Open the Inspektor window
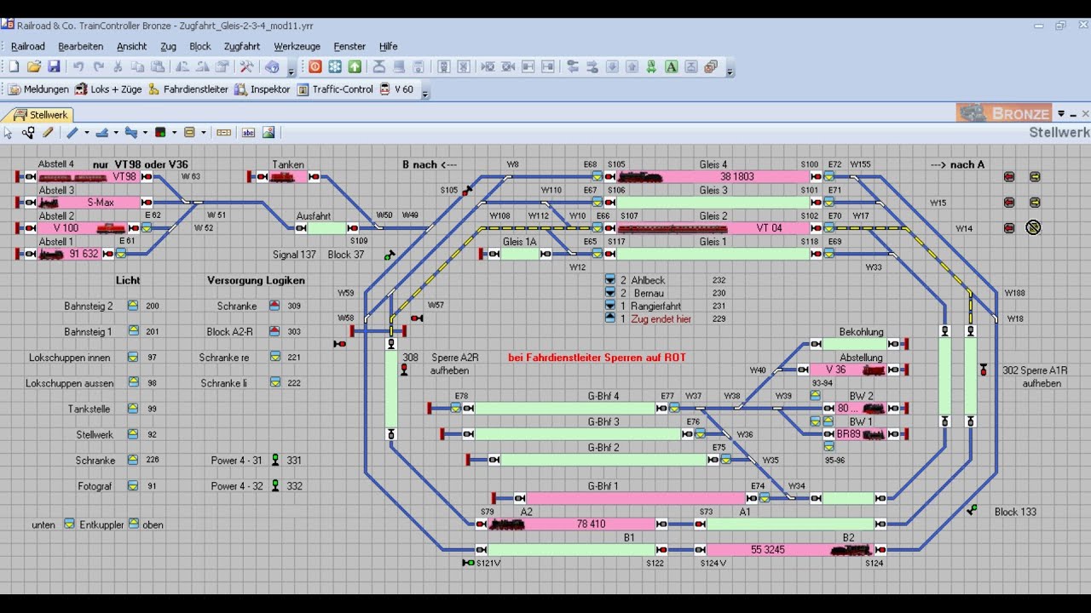 (x=263, y=89)
